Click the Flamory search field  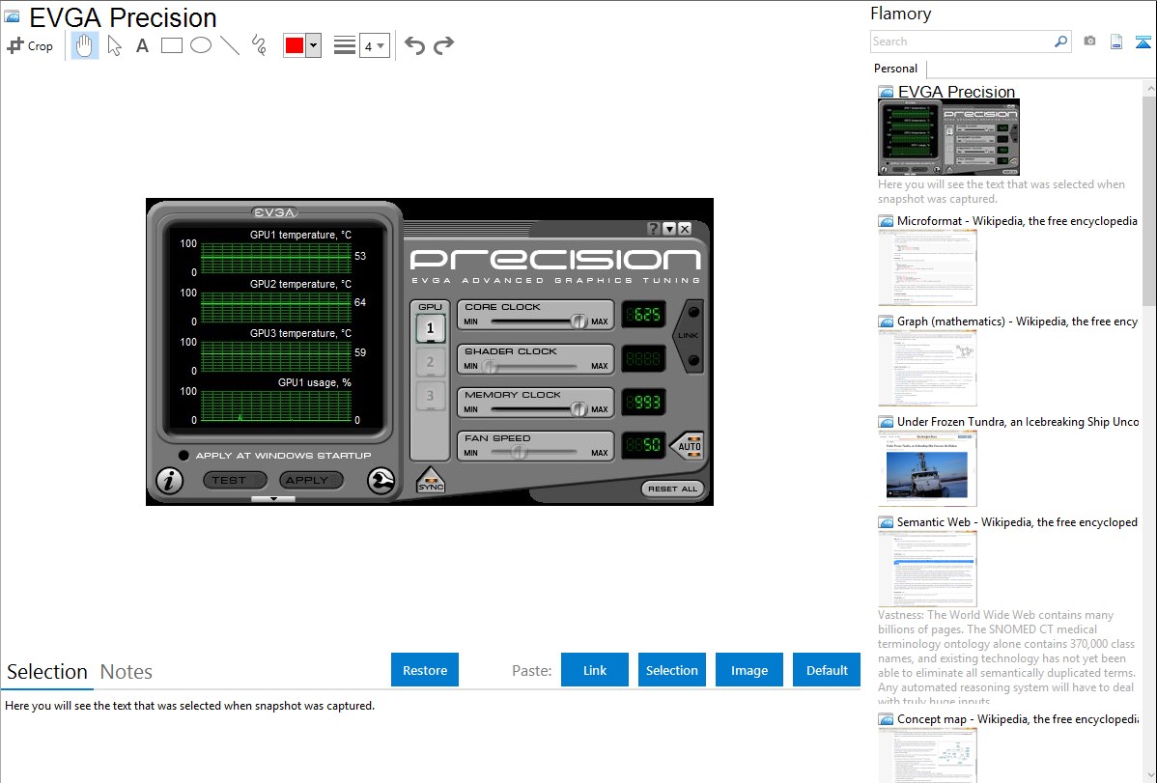click(962, 42)
